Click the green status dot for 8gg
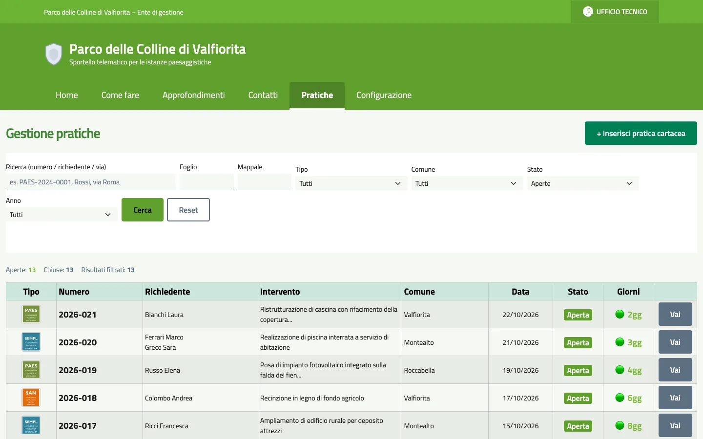The width and height of the screenshot is (703, 439). tap(620, 425)
